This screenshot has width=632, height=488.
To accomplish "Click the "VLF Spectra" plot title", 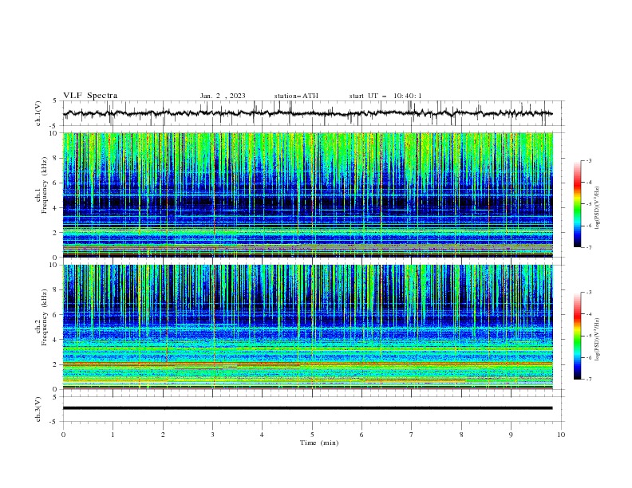I will [x=90, y=96].
